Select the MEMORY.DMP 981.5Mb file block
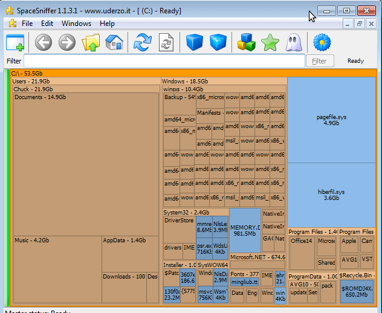 [245, 230]
